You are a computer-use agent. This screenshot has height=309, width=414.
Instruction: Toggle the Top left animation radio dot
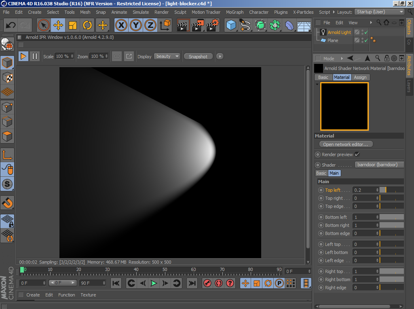[x=321, y=190]
